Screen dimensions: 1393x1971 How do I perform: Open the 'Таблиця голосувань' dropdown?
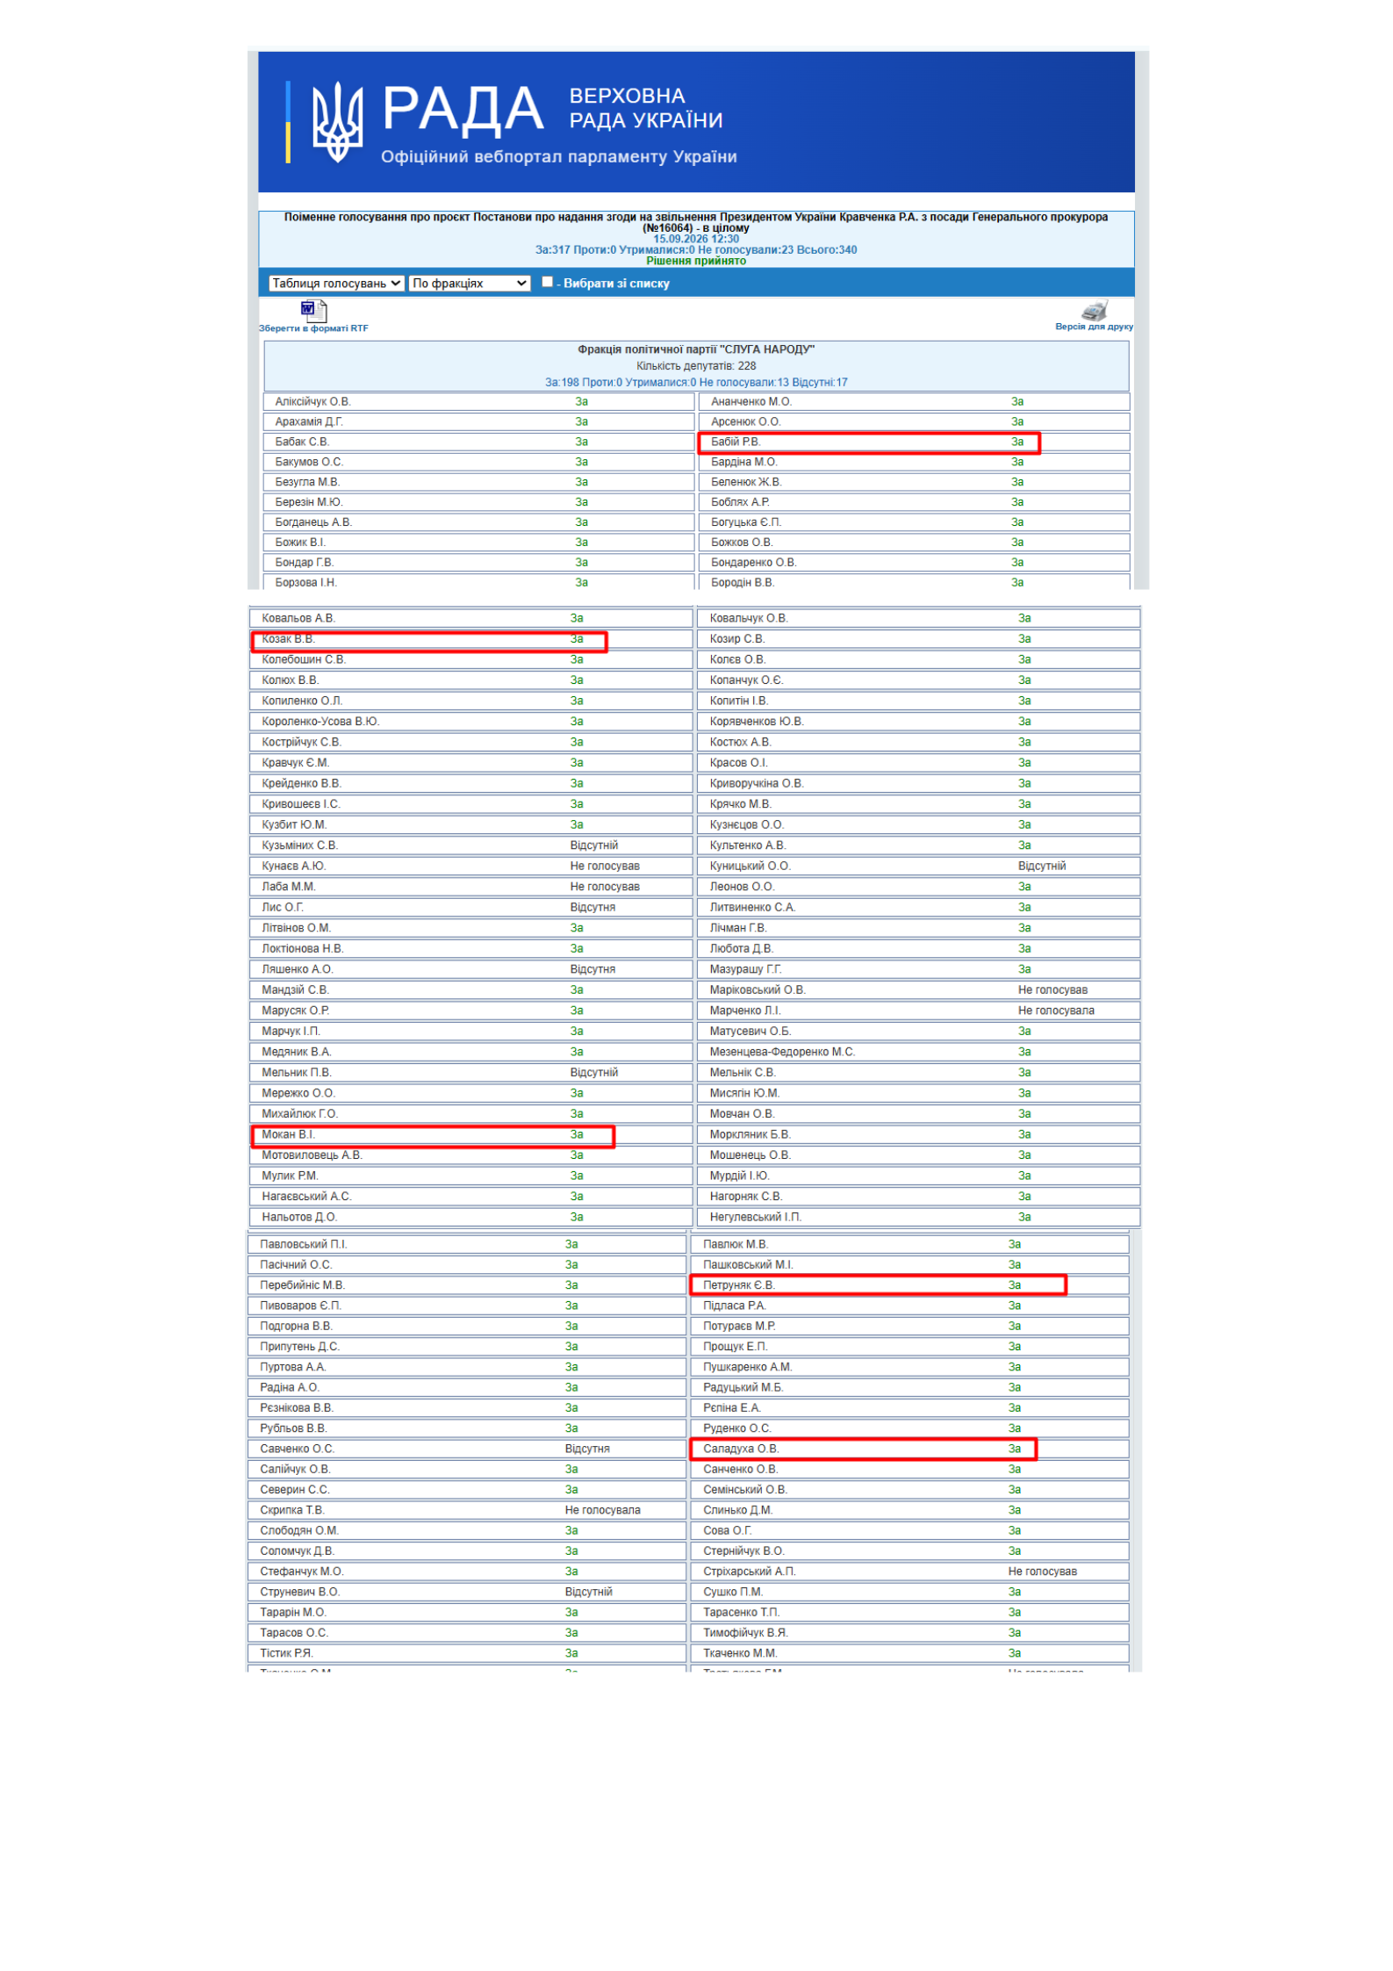tap(336, 283)
